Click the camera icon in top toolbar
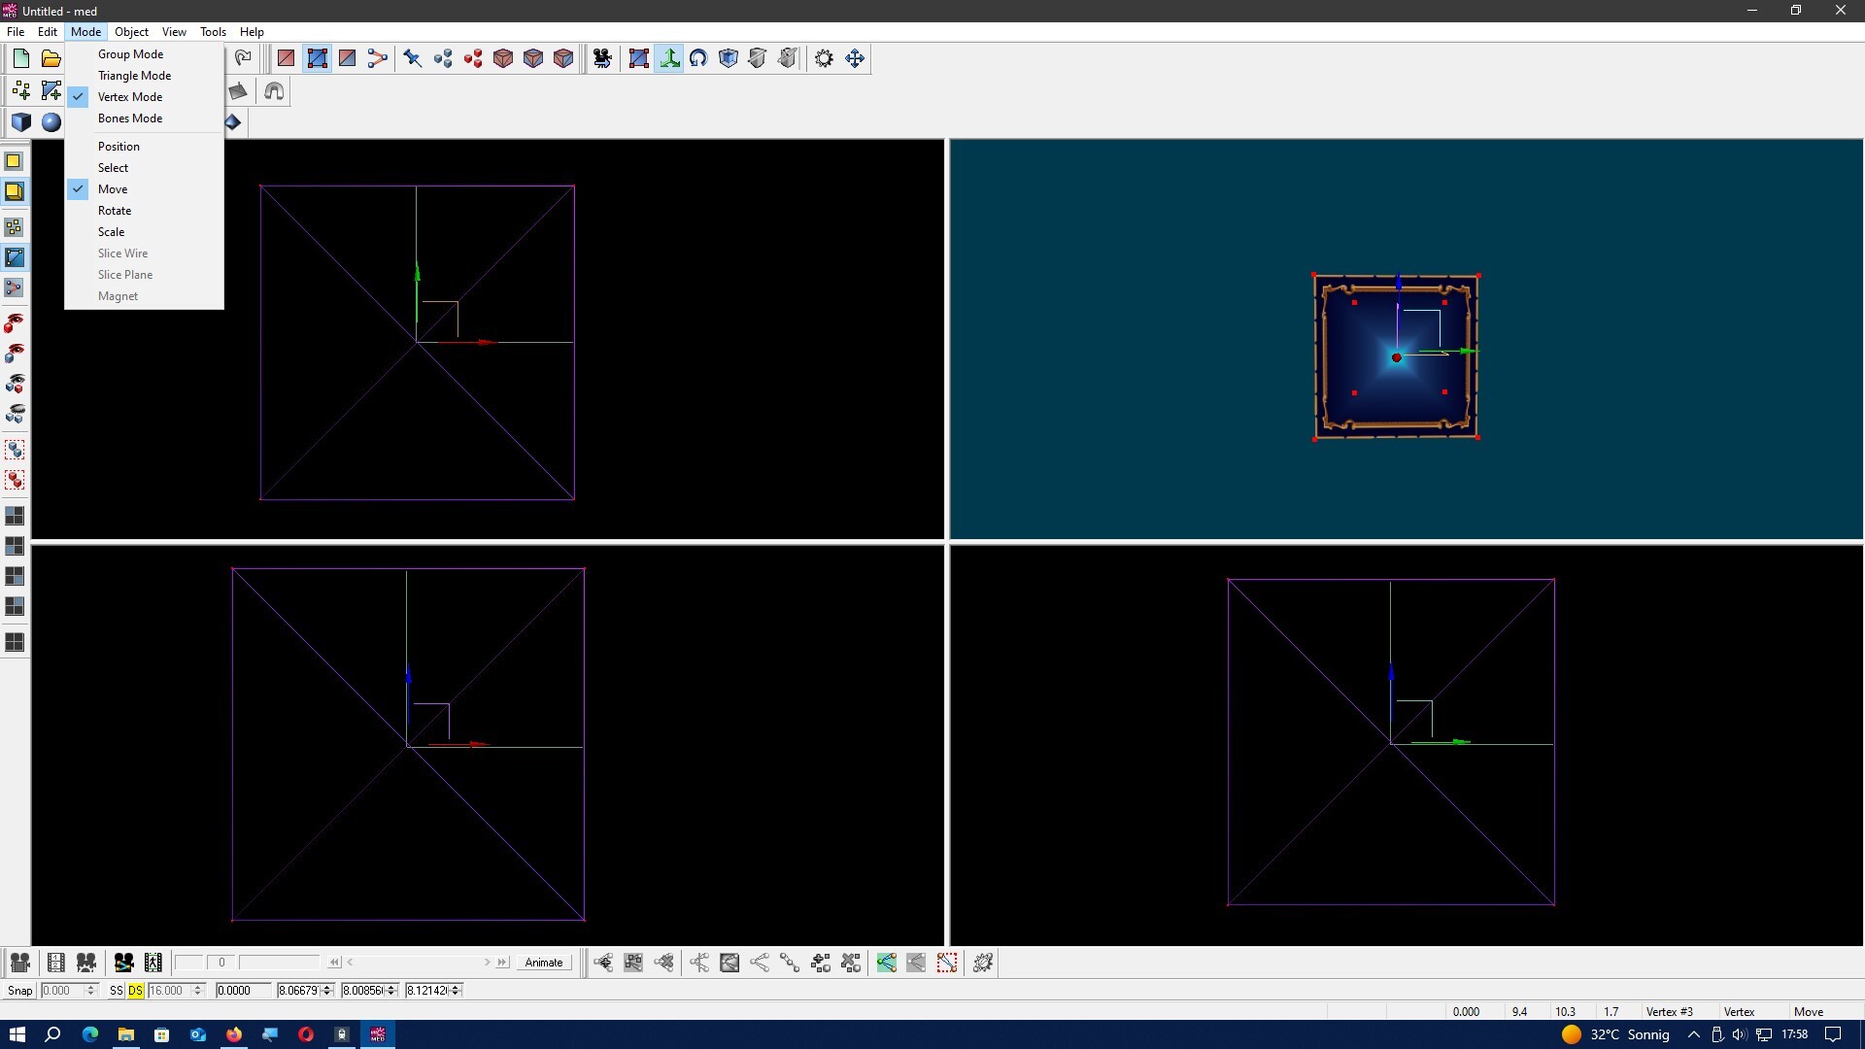The image size is (1865, 1049). 602,58
